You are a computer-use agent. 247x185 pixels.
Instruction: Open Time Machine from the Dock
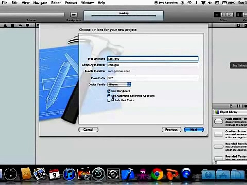click(99, 174)
